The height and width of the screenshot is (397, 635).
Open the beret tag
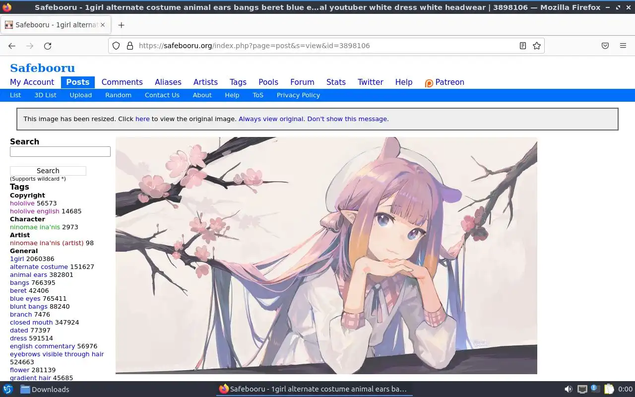[x=18, y=291]
